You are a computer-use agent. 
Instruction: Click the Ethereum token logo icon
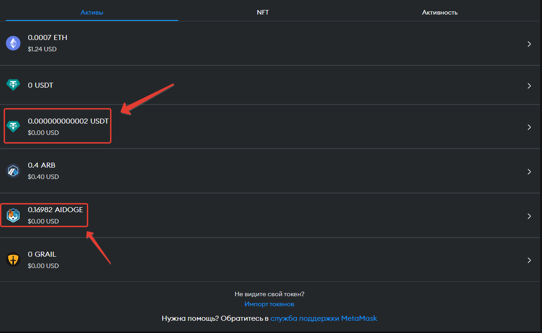(13, 43)
